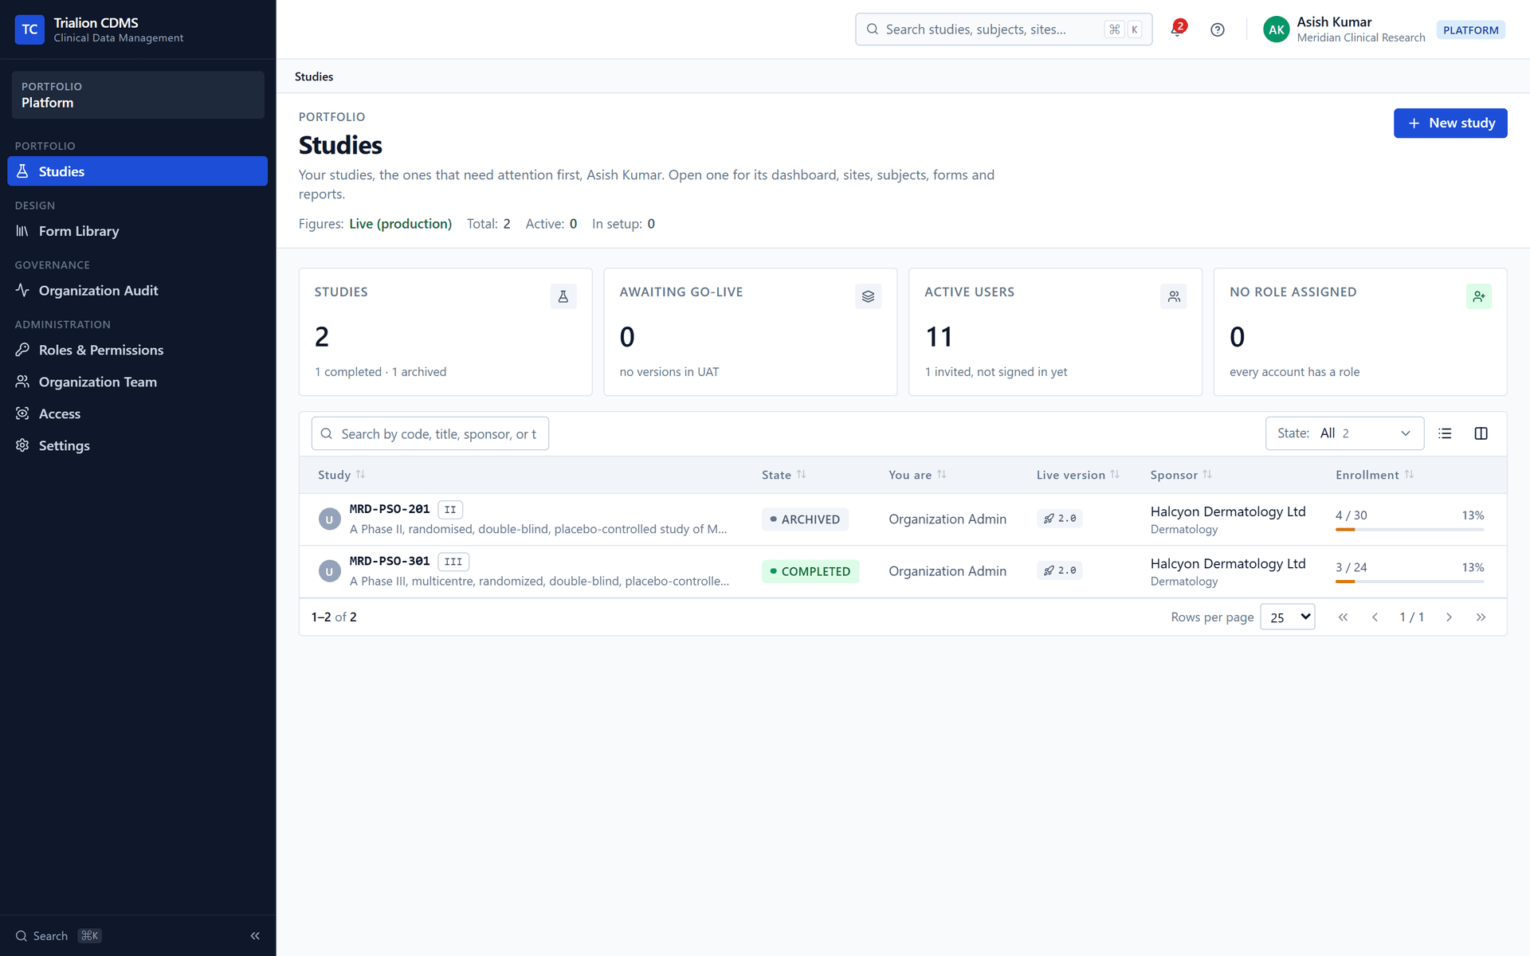This screenshot has width=1530, height=956.
Task: Jump to the last page of results
Action: (1481, 617)
